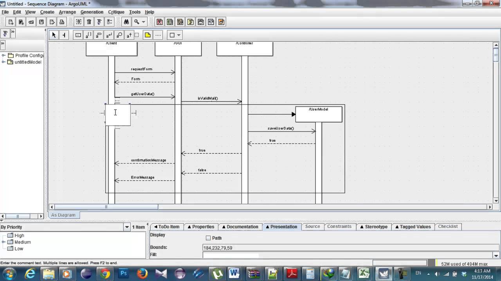This screenshot has height=281, width=501.
Task: Select the High priority folder
Action: pyautogui.click(x=16, y=235)
